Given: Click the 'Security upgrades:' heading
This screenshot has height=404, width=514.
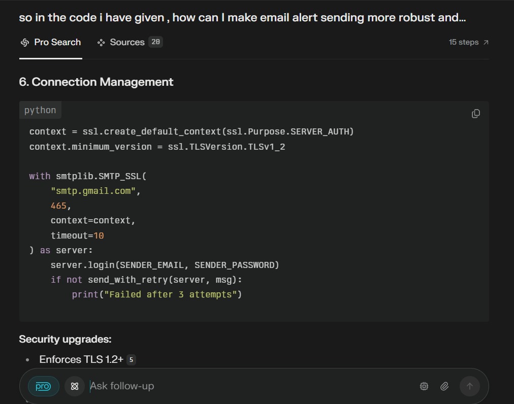Looking at the screenshot, I should [65, 339].
